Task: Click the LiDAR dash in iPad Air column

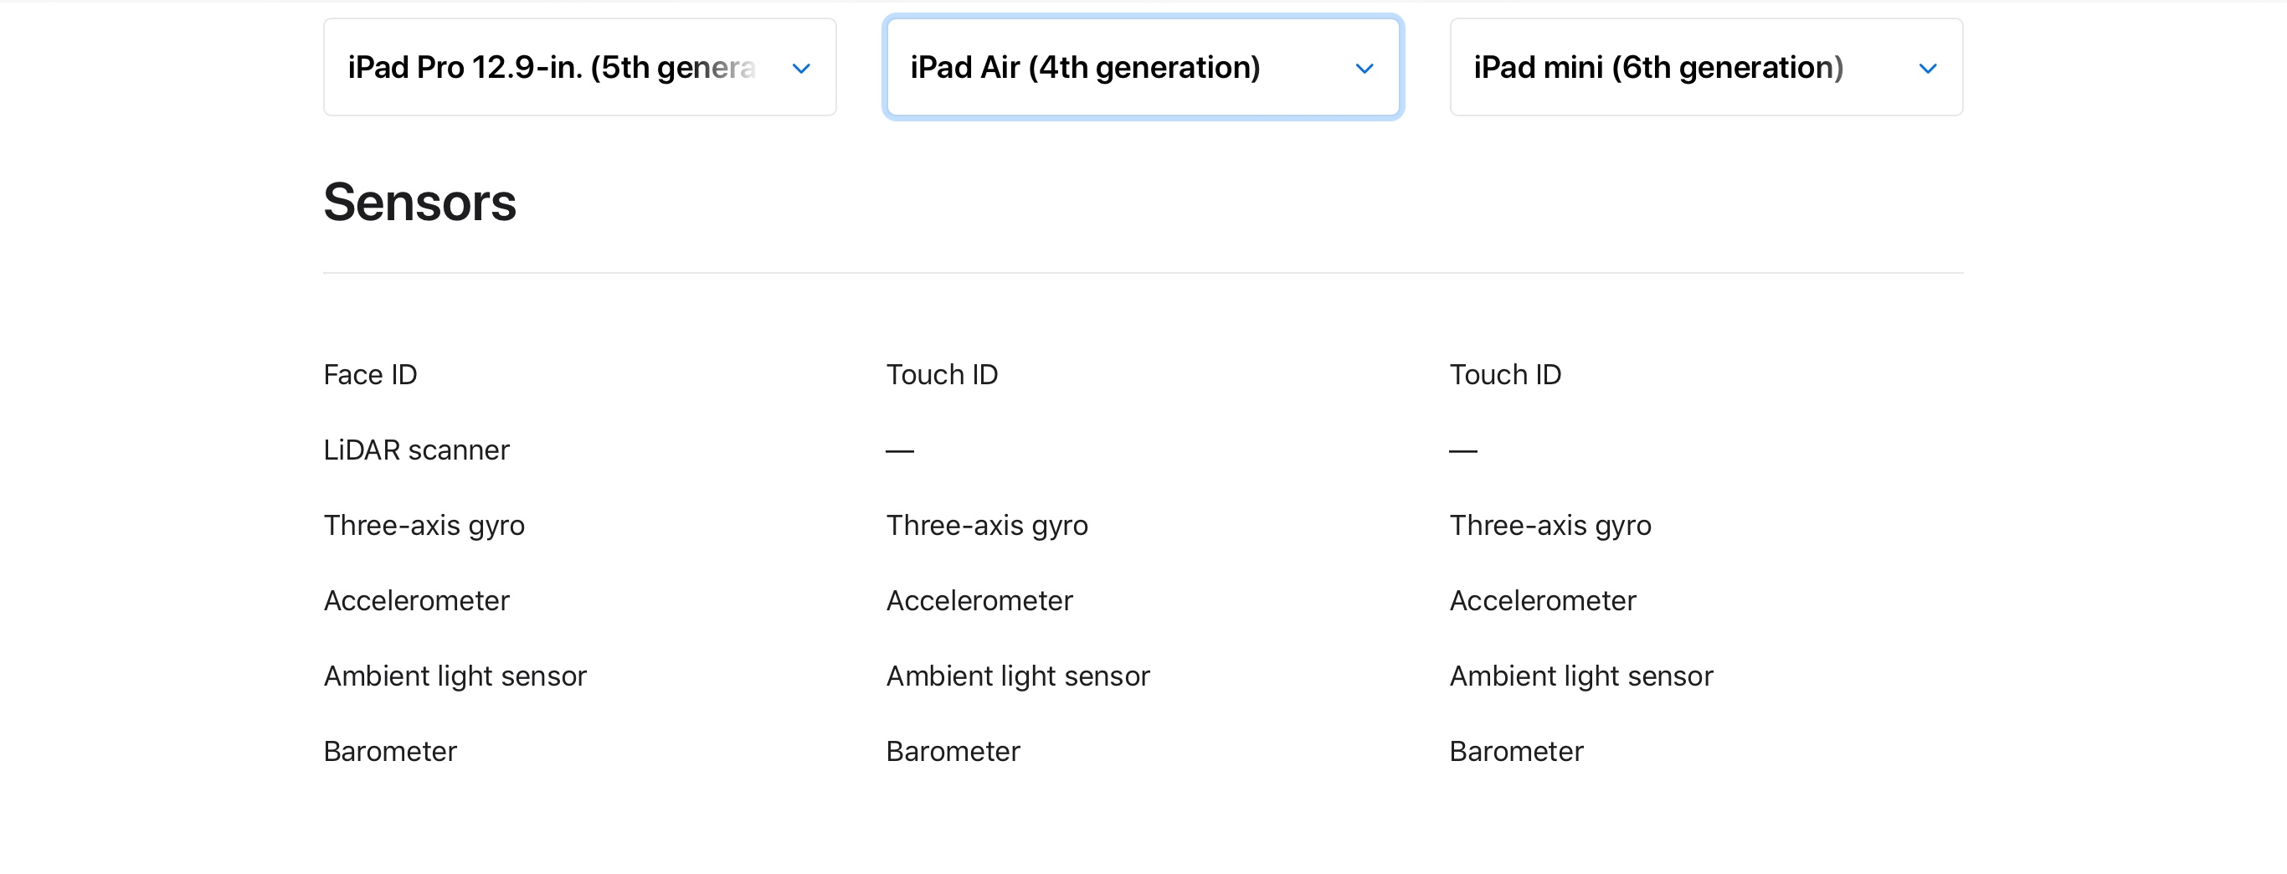Action: [899, 451]
